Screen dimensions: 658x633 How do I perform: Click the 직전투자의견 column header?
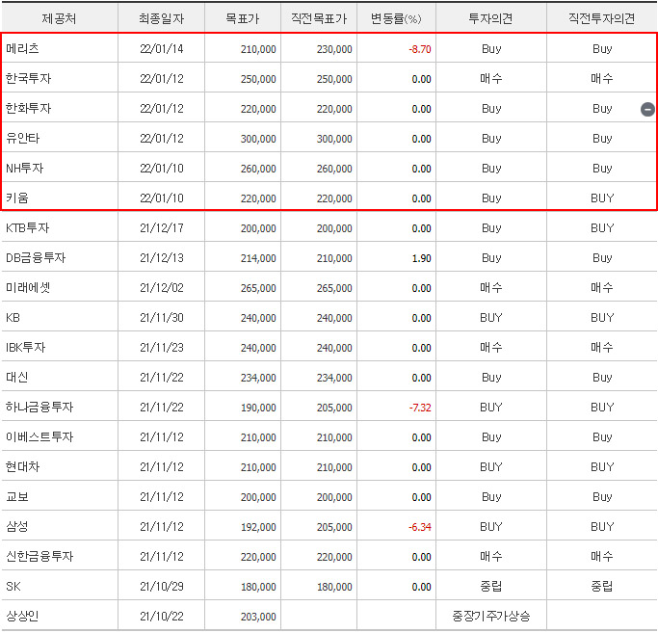click(602, 18)
